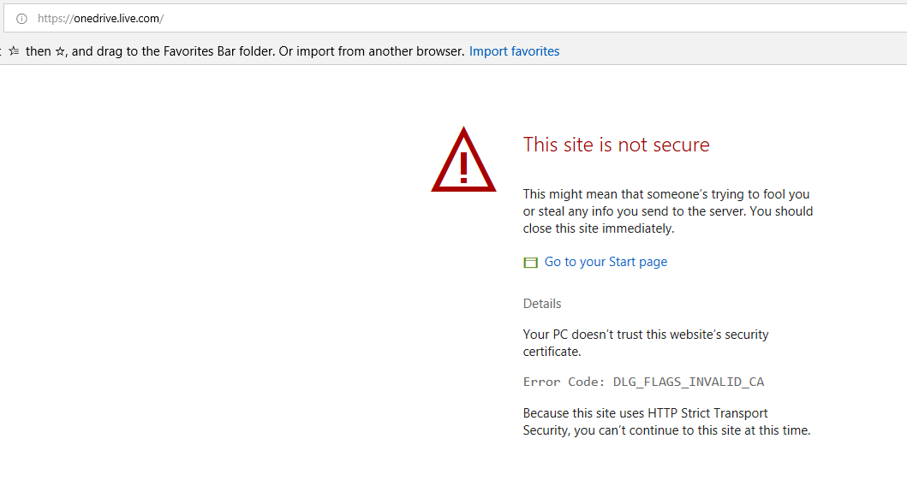
Task: Click empty space at the address bar's right
Action: point(600,19)
